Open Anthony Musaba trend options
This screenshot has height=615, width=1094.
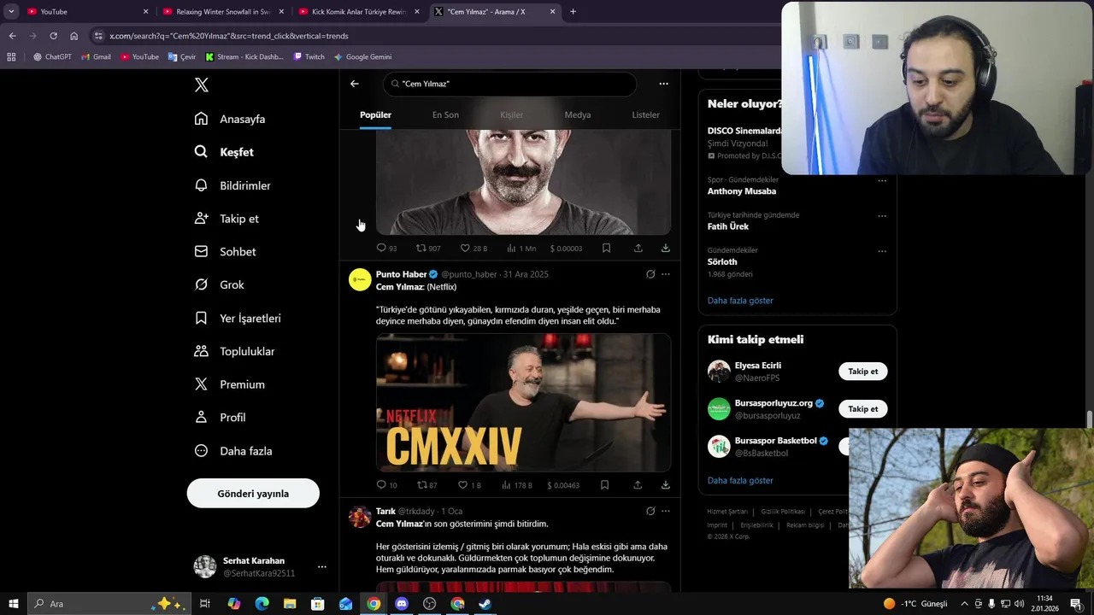[x=882, y=181]
